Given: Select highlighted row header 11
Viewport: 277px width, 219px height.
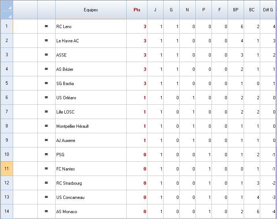Looking at the screenshot, I should [7, 169].
